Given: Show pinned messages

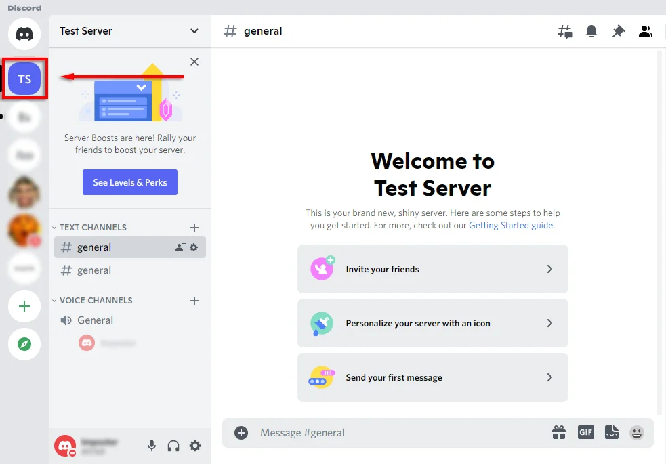Looking at the screenshot, I should (619, 31).
